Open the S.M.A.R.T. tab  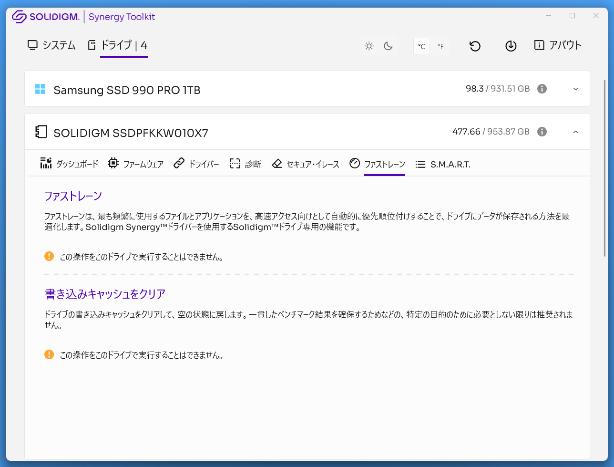pos(443,164)
